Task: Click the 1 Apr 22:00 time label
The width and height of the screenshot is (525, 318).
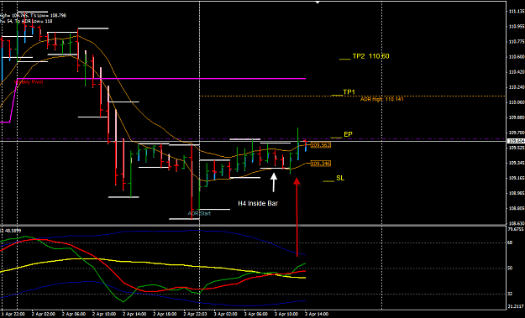Action: (13, 314)
